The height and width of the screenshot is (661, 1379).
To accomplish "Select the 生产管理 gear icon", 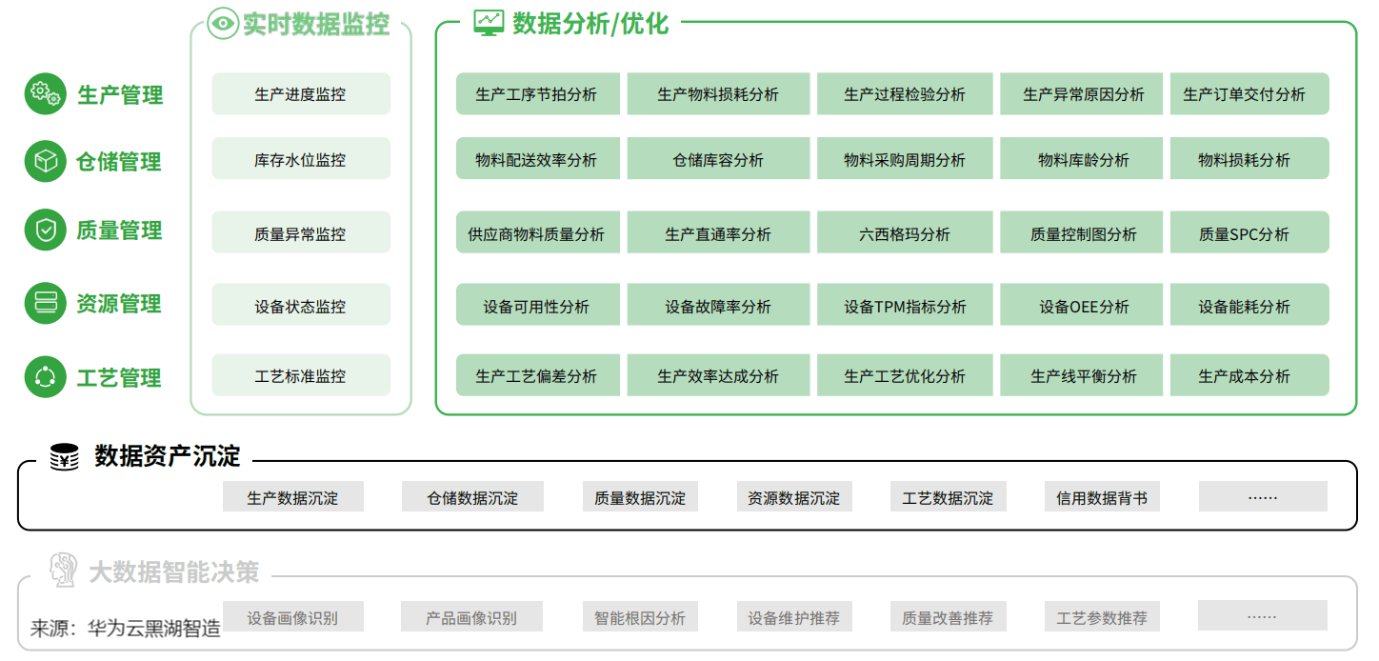I will coord(45,94).
